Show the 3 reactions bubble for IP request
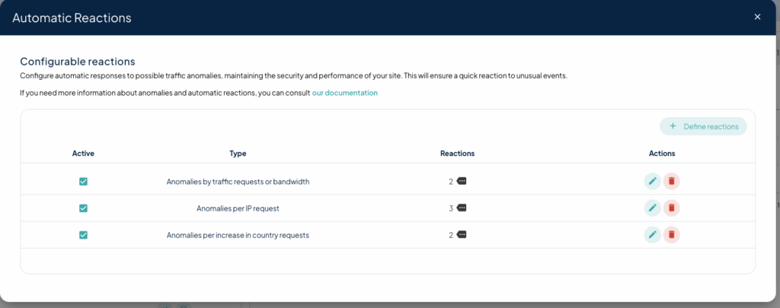Viewport: 780px width, 308px height. coord(462,208)
